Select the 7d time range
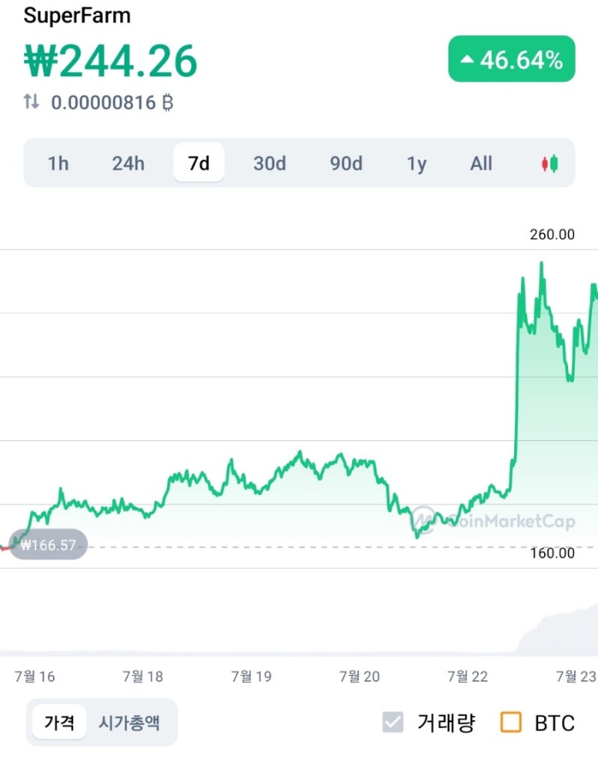This screenshot has height=758, width=598. click(199, 163)
